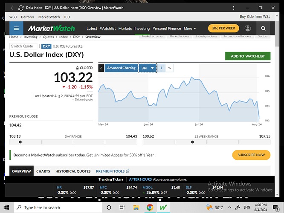Image resolution: width=284 pixels, height=213 pixels.
Task: Click the MarketWatch logo
Action: (51, 29)
